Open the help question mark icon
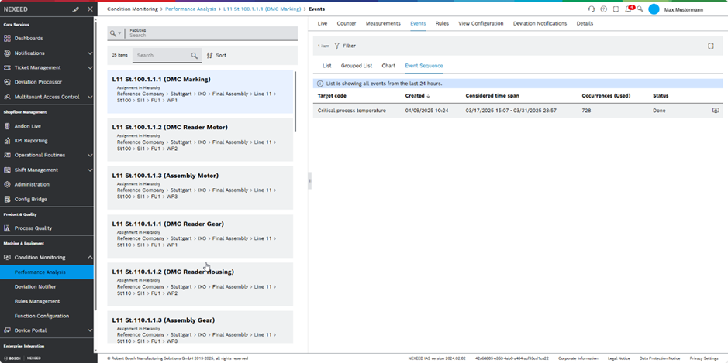 click(604, 9)
